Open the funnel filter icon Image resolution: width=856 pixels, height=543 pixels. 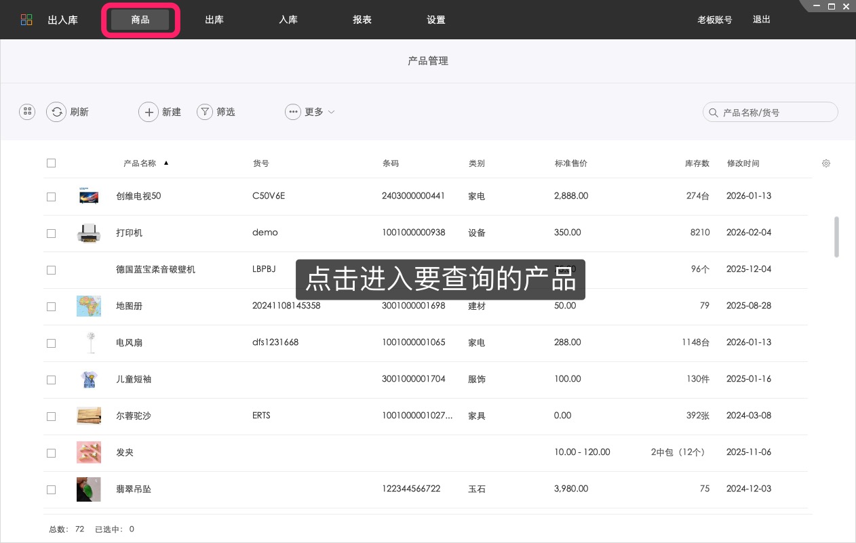tap(204, 112)
